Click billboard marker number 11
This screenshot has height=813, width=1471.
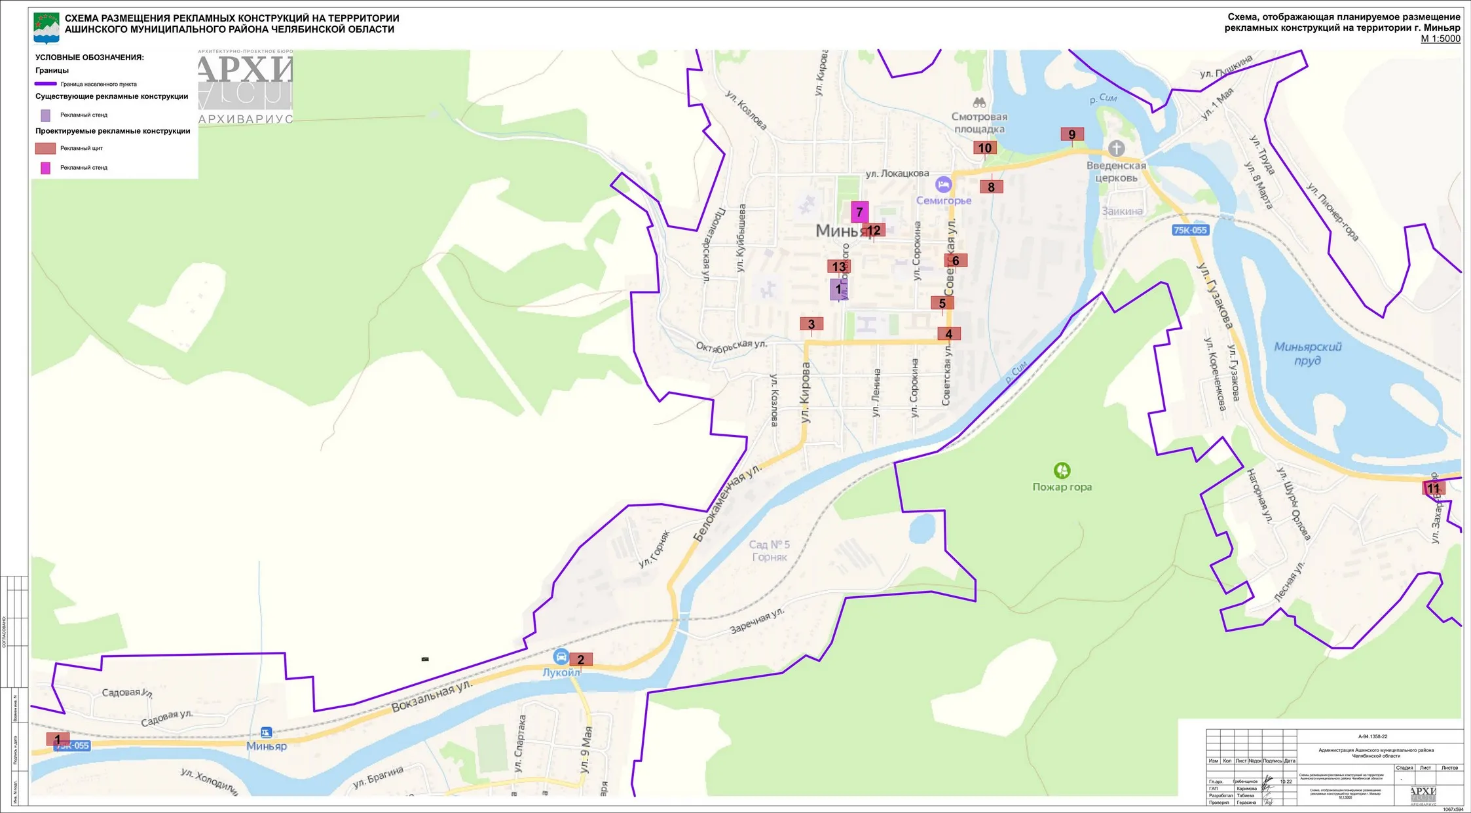pos(1434,488)
